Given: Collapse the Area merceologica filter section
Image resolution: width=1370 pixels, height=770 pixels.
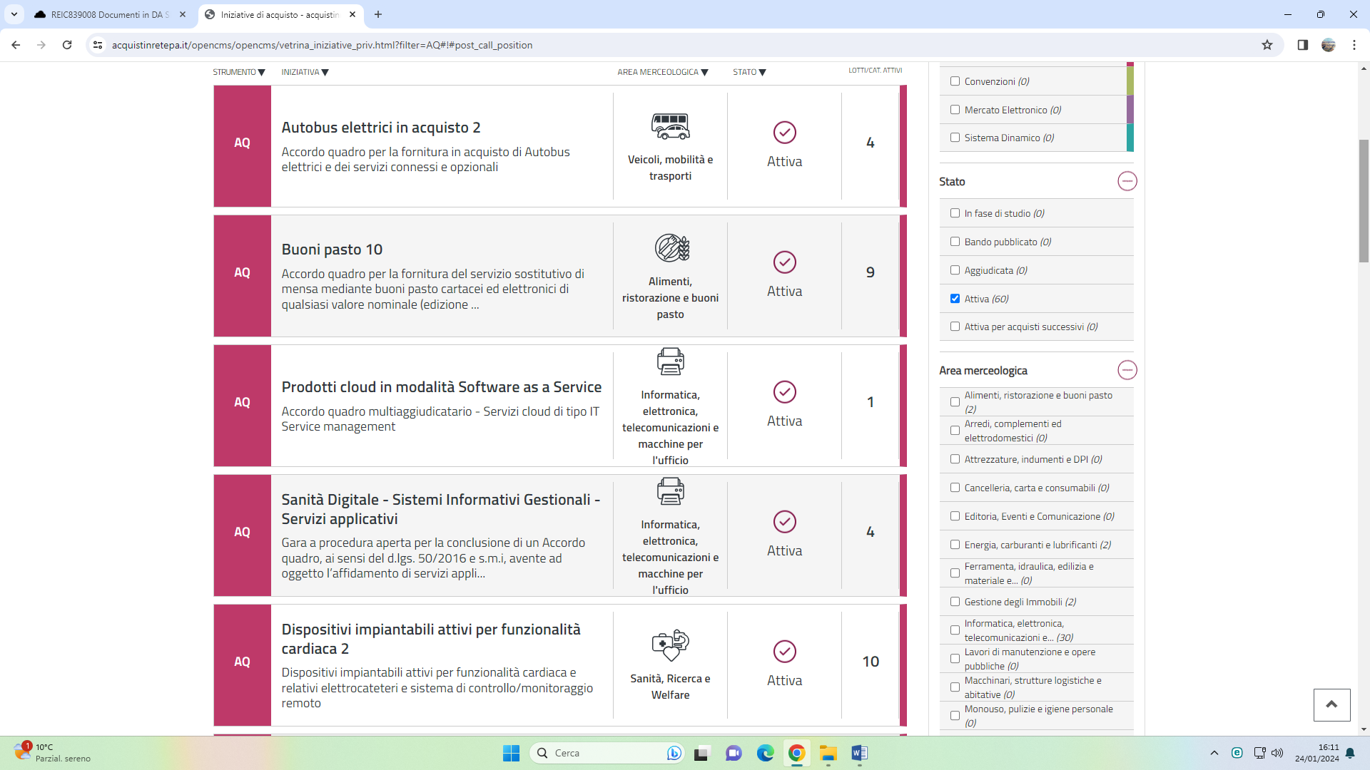Looking at the screenshot, I should pos(1127,370).
